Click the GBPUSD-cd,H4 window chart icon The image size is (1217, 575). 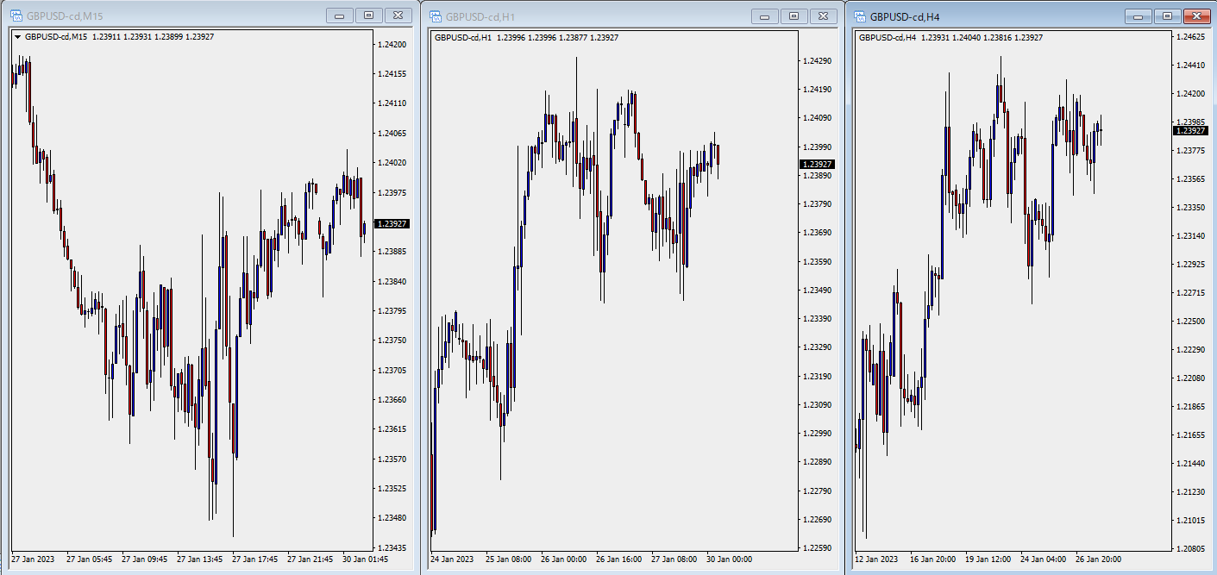[x=859, y=16]
